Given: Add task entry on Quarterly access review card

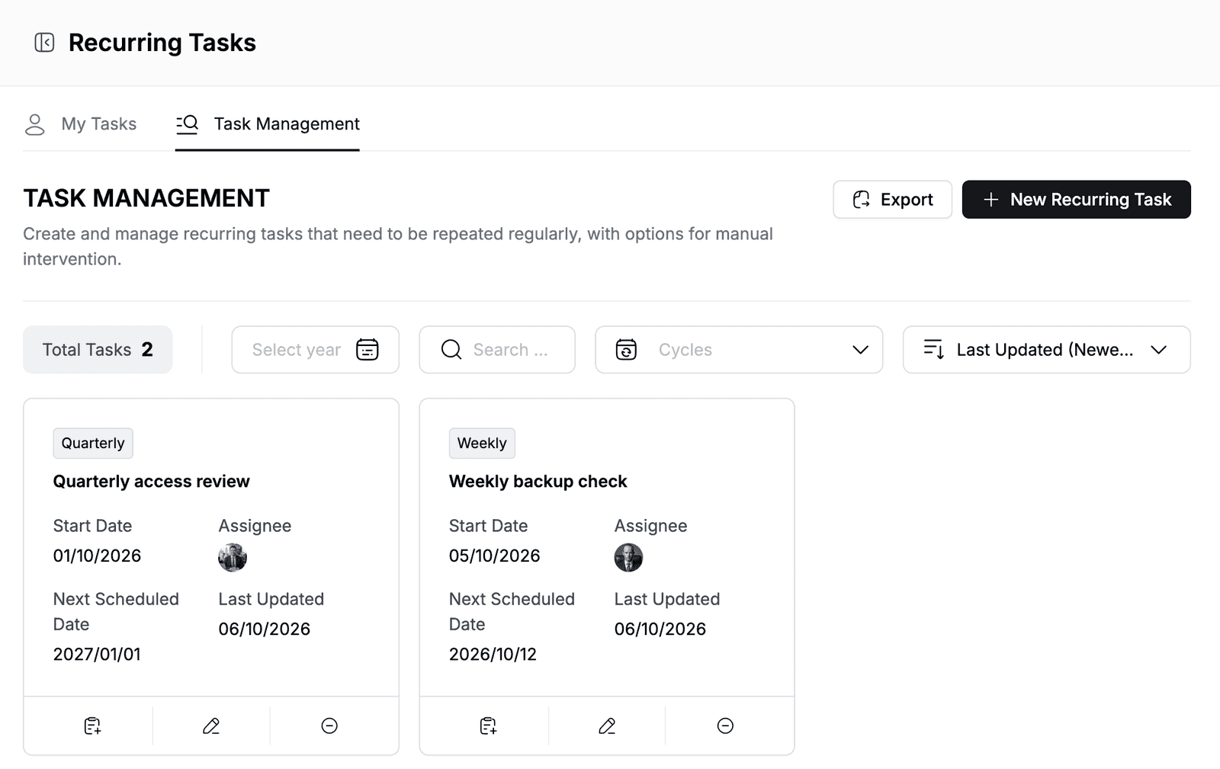Looking at the screenshot, I should 92,726.
